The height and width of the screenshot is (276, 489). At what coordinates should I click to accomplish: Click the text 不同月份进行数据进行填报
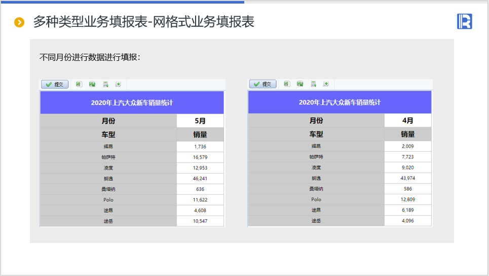click(89, 57)
